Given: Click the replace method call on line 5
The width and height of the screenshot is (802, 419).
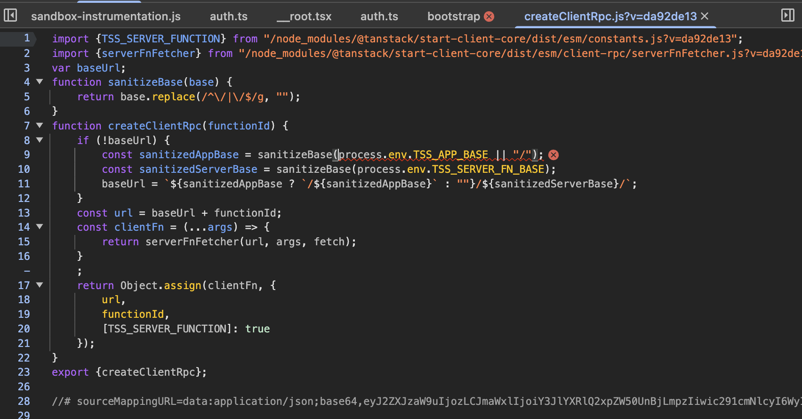Looking at the screenshot, I should [x=173, y=97].
